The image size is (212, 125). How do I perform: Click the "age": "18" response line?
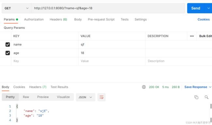pos(34,116)
